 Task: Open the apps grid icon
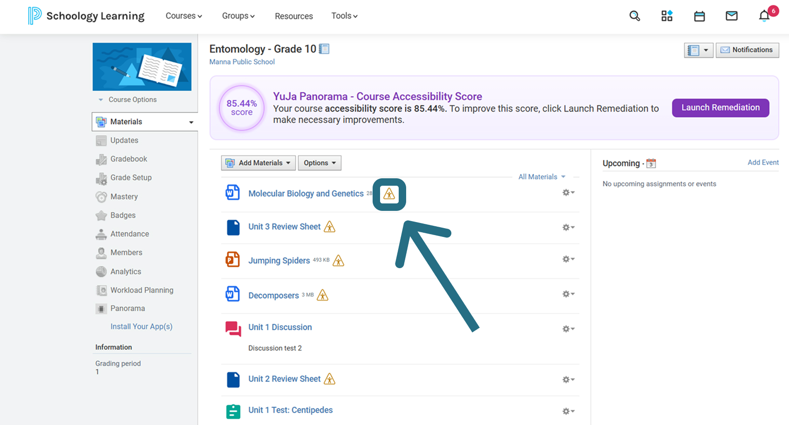(667, 16)
